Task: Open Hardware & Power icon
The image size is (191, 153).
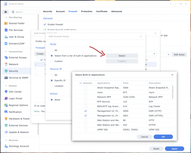Action: pyautogui.click(x=6, y=119)
